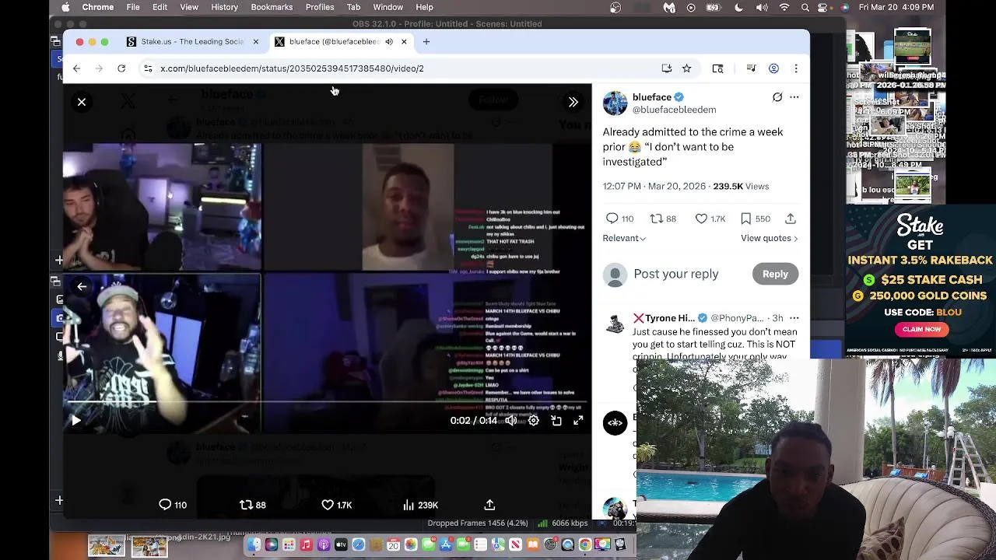Click reply icon showing 110 in side panel
The height and width of the screenshot is (560, 996).
[x=612, y=219]
